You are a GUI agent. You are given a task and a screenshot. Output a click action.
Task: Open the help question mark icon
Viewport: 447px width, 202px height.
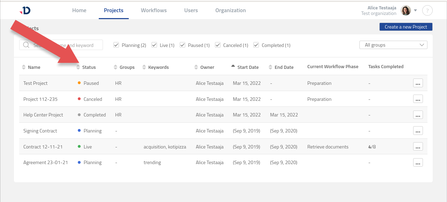[427, 10]
